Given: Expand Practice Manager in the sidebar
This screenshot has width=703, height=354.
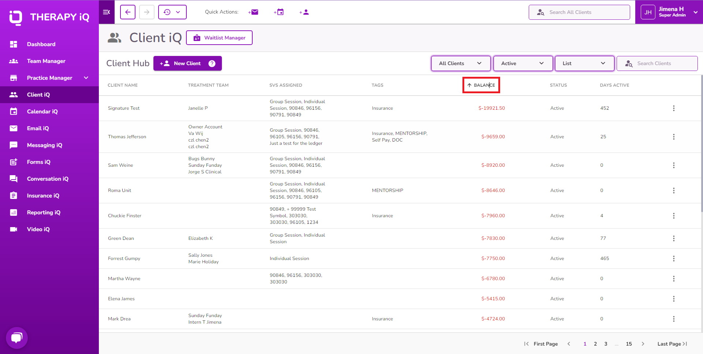Looking at the screenshot, I should [49, 78].
